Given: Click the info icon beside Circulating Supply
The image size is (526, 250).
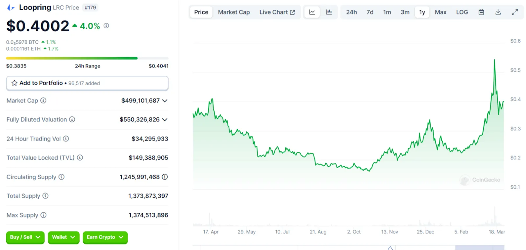Looking at the screenshot, I should [x=61, y=177].
